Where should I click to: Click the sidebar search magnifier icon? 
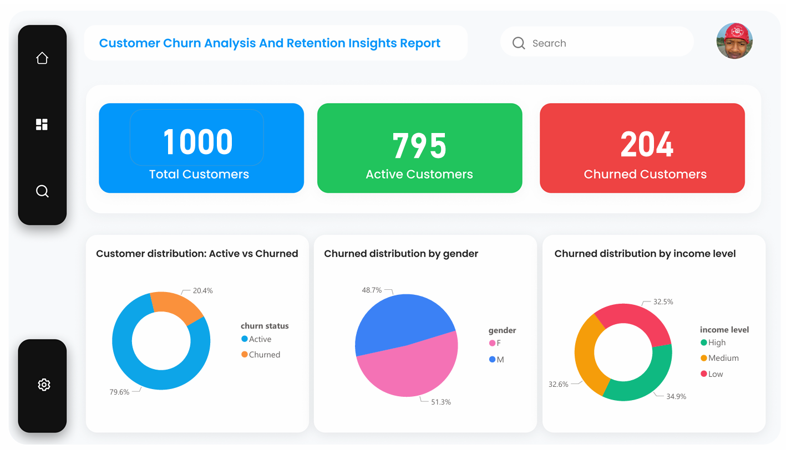(42, 191)
